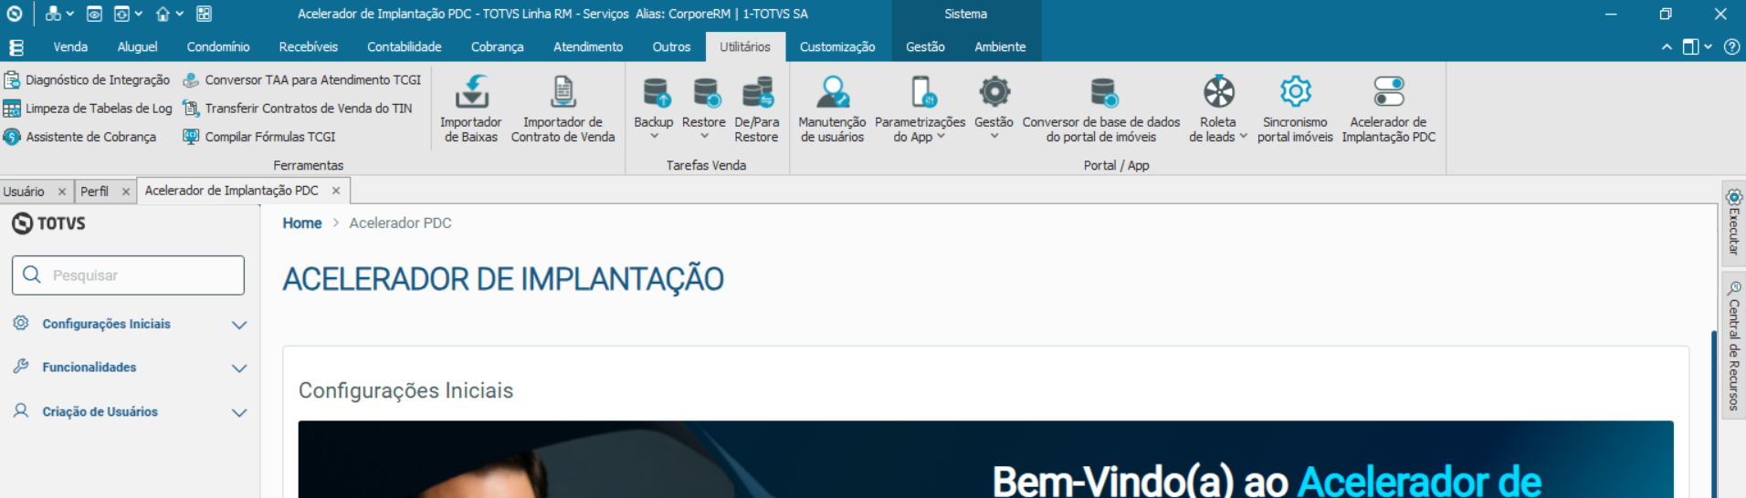Click the Sistema title bar tab

965,14
